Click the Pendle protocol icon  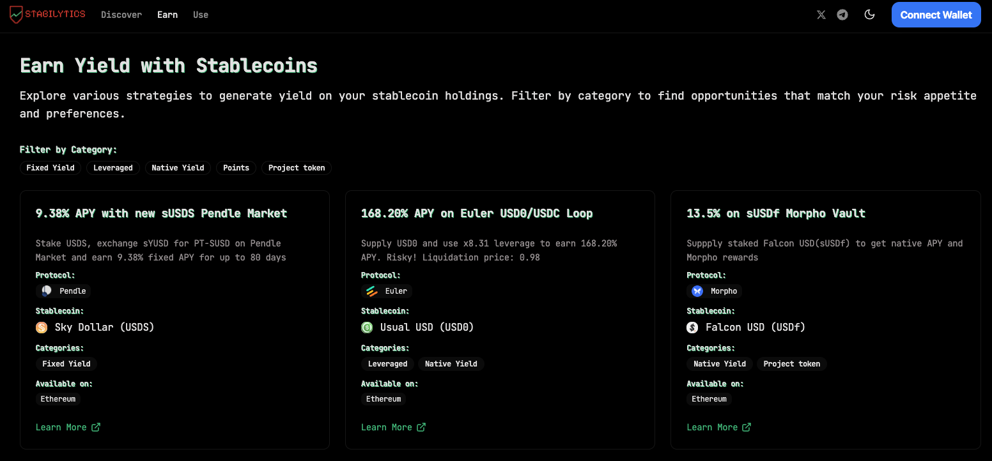coord(47,291)
